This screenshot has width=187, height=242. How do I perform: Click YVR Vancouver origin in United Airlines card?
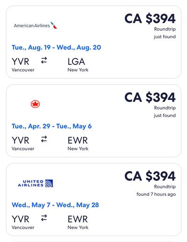tap(23, 222)
